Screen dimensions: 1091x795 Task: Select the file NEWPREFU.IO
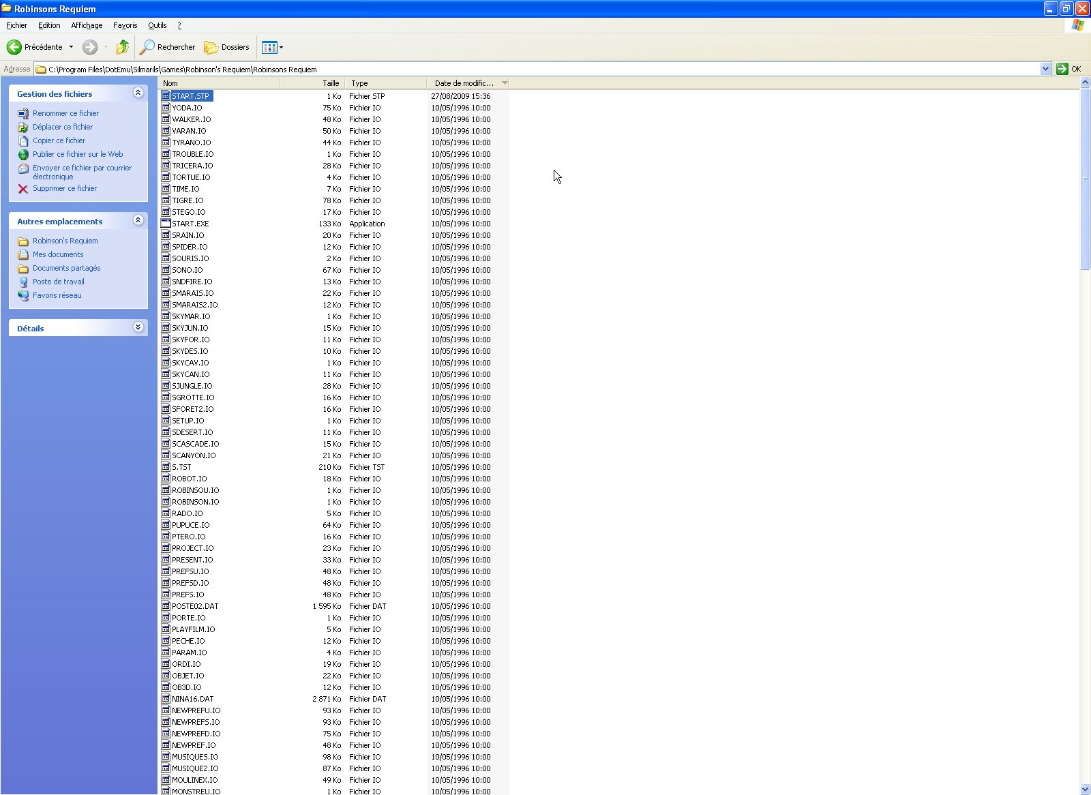point(196,710)
